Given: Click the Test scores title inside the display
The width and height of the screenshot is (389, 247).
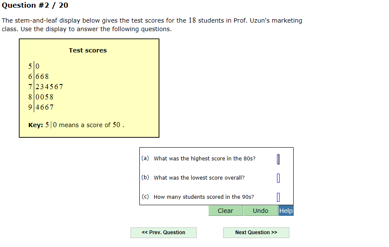Looking at the screenshot, I should (x=88, y=50).
